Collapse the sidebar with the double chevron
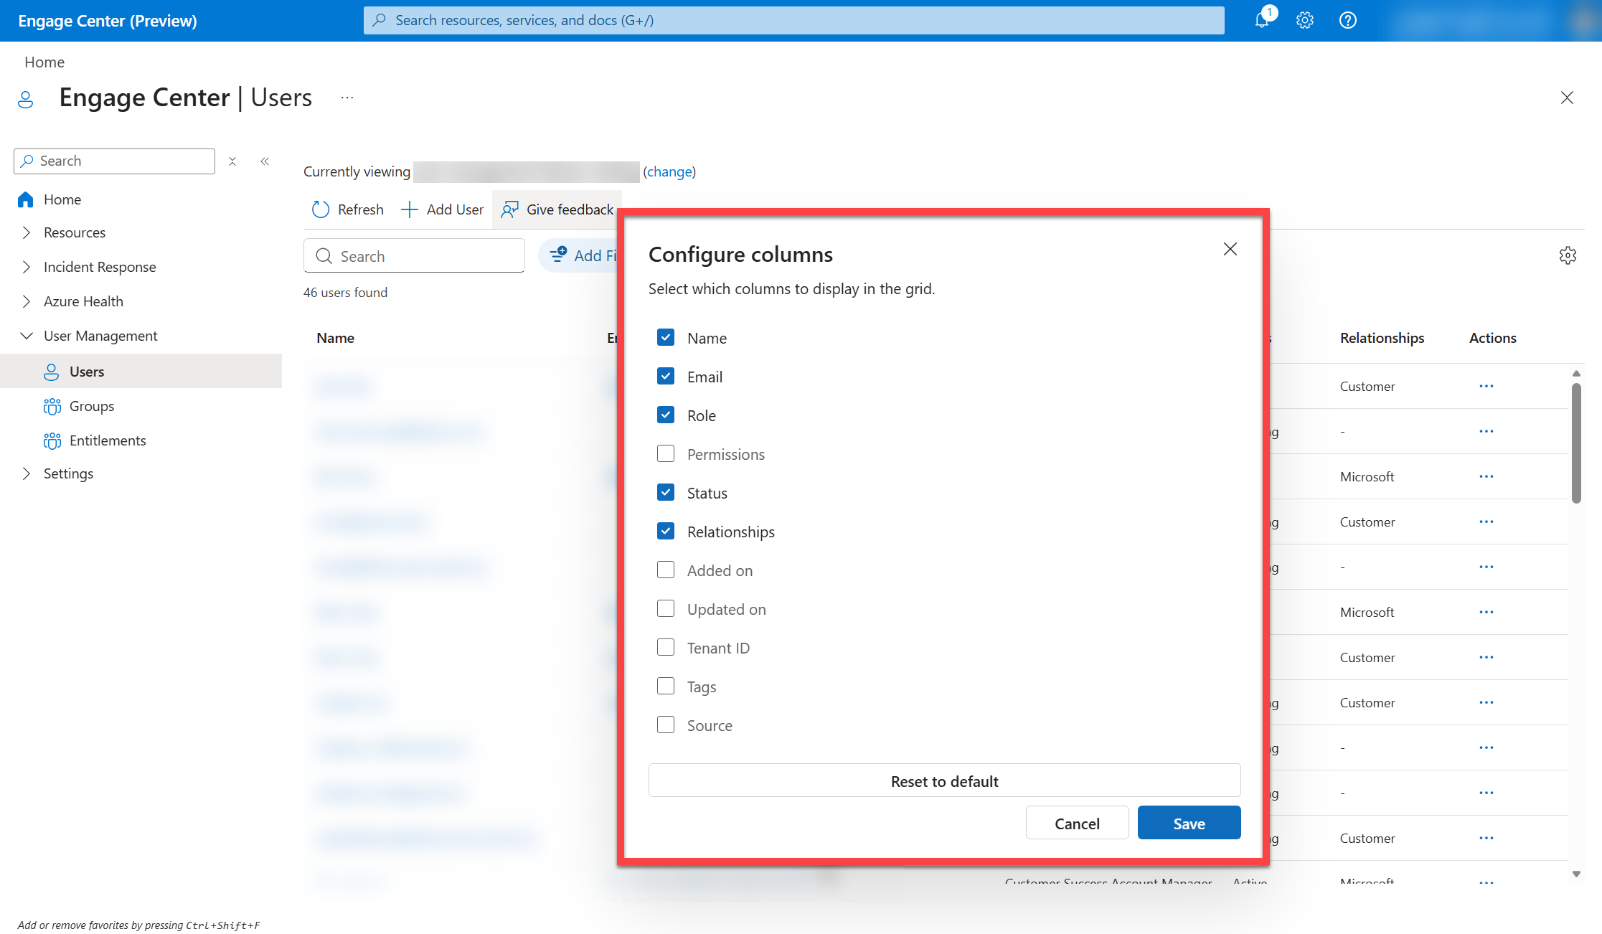The height and width of the screenshot is (934, 1602). (265, 161)
